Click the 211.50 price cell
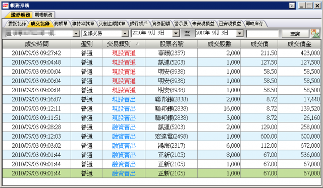323x188 pixels. [x=259, y=53]
